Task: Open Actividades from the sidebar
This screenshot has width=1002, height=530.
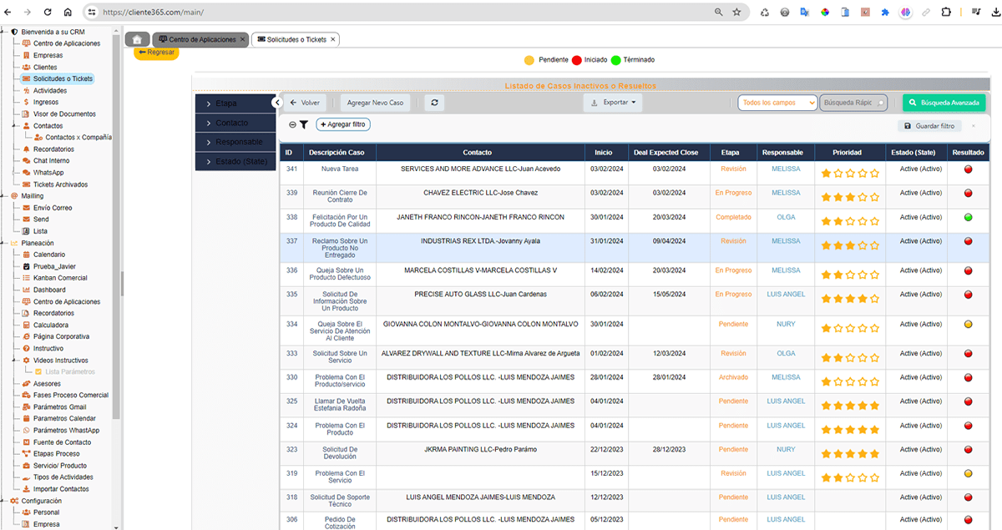Action: [49, 90]
